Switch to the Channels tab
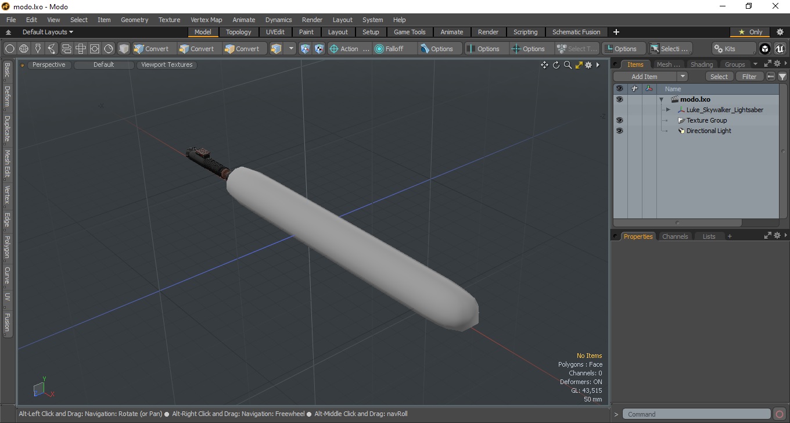The width and height of the screenshot is (790, 423). (675, 236)
